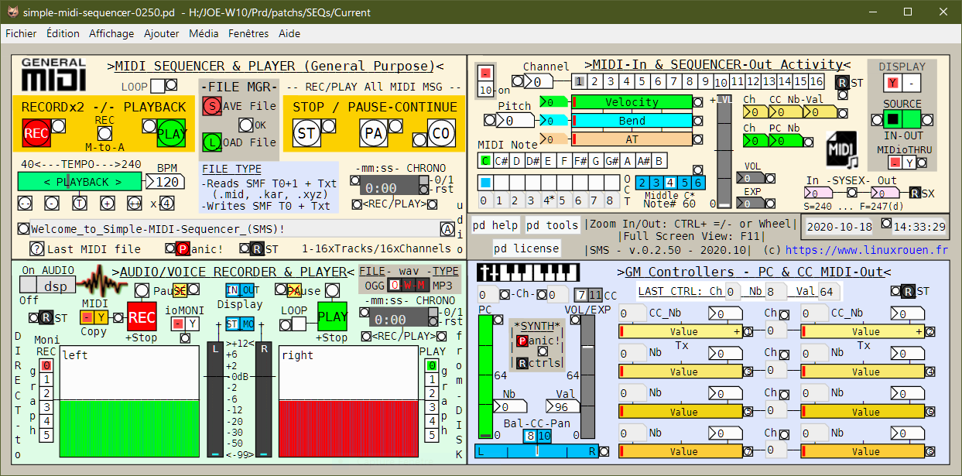The width and height of the screenshot is (962, 476).
Task: Click the green PLAYBACK tempo slider
Action: (80, 182)
